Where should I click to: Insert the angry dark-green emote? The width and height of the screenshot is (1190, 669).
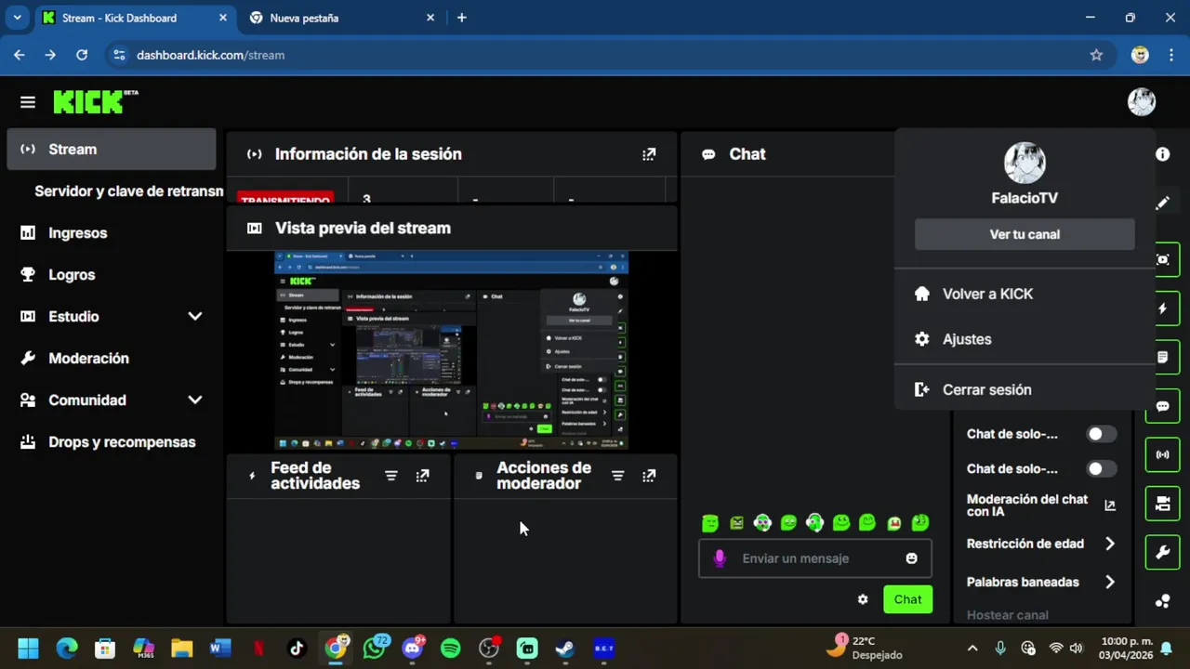coord(737,523)
